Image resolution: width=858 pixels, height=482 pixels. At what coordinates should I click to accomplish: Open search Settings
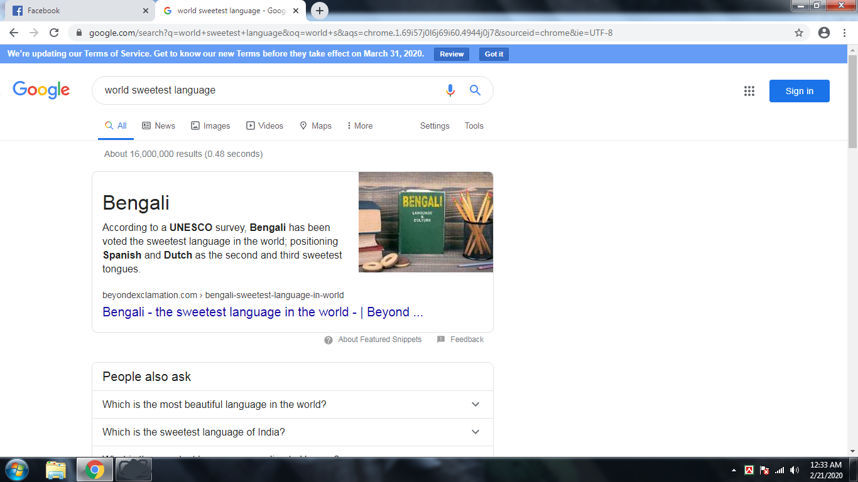(x=435, y=126)
